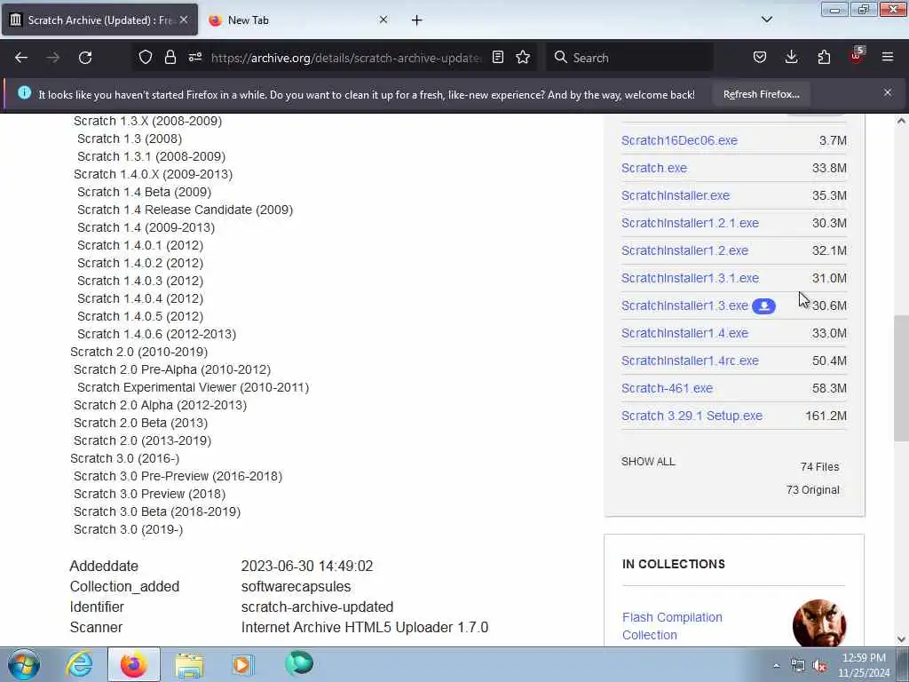The width and height of the screenshot is (909, 682).
Task: Download Scratch 3.29.1 Setup.exe
Action: (692, 416)
